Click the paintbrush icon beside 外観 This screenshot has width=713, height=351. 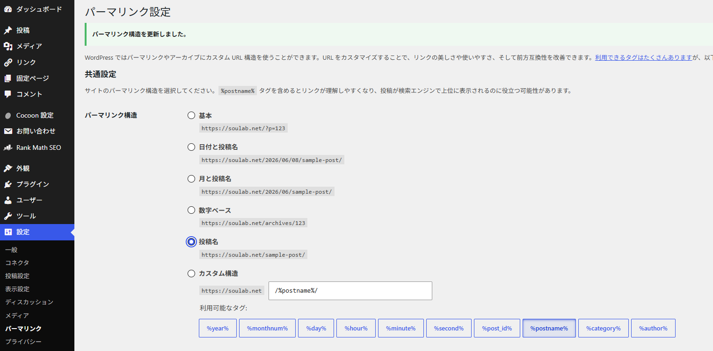(8, 168)
